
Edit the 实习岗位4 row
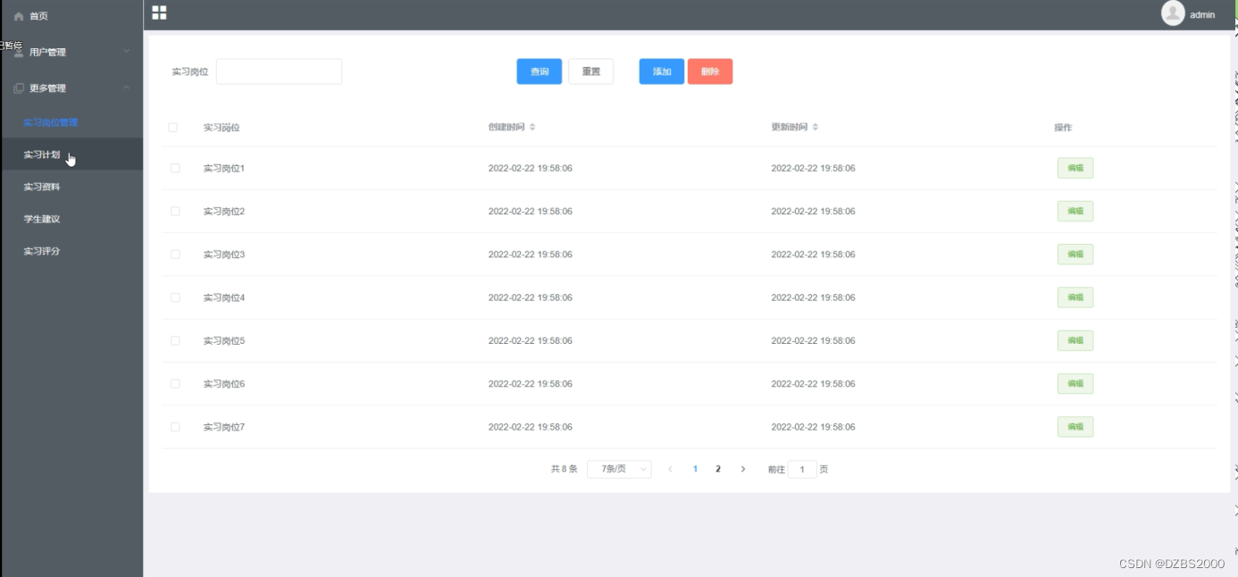[1075, 297]
